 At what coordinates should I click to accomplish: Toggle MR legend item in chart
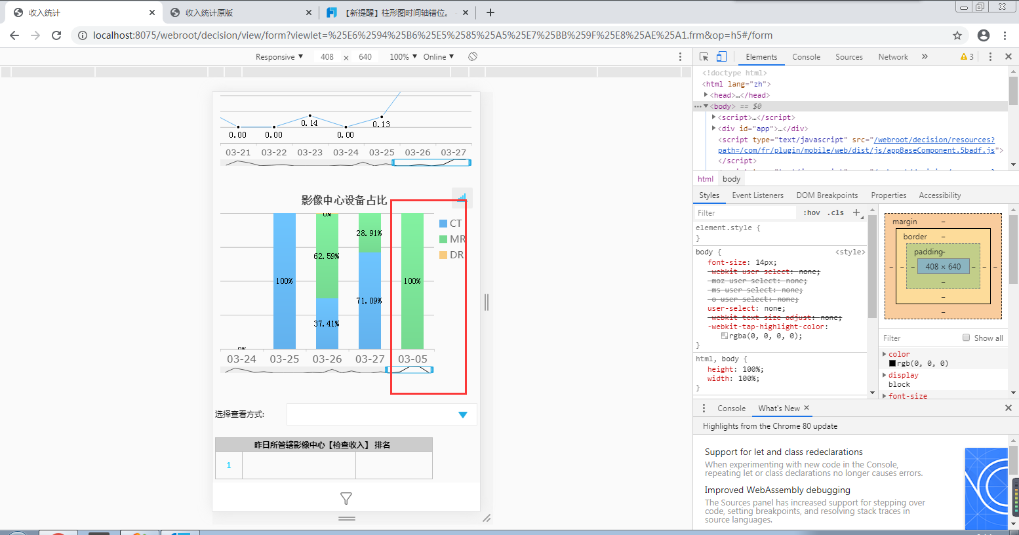(452, 239)
